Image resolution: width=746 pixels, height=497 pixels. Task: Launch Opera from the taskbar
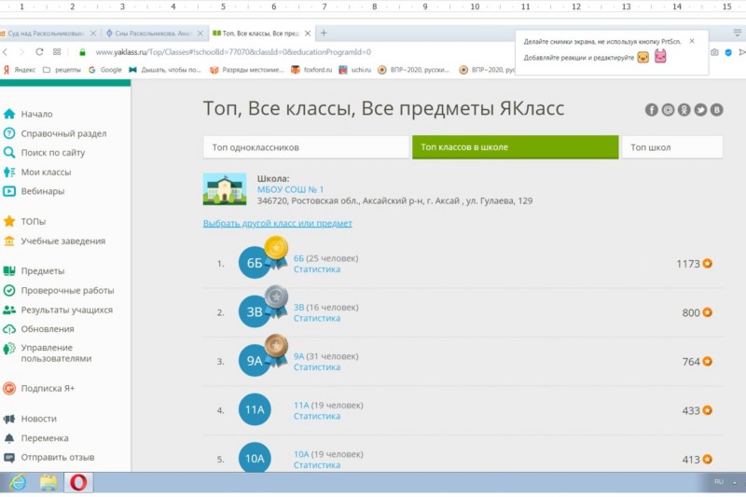pos(78,483)
